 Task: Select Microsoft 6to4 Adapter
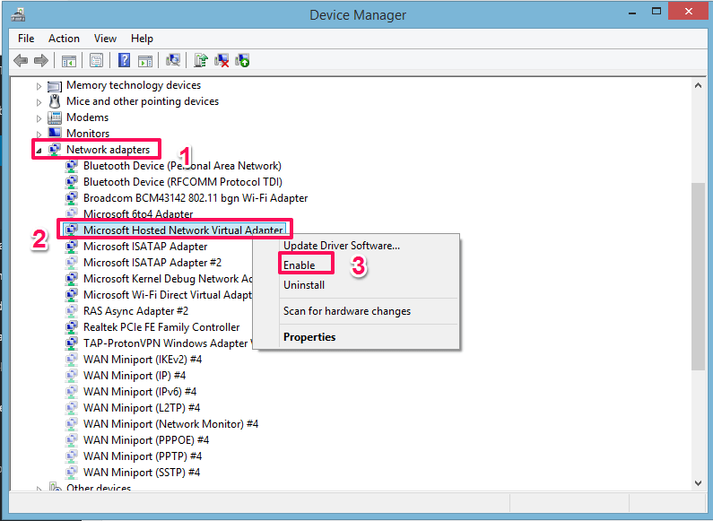pyautogui.click(x=138, y=214)
